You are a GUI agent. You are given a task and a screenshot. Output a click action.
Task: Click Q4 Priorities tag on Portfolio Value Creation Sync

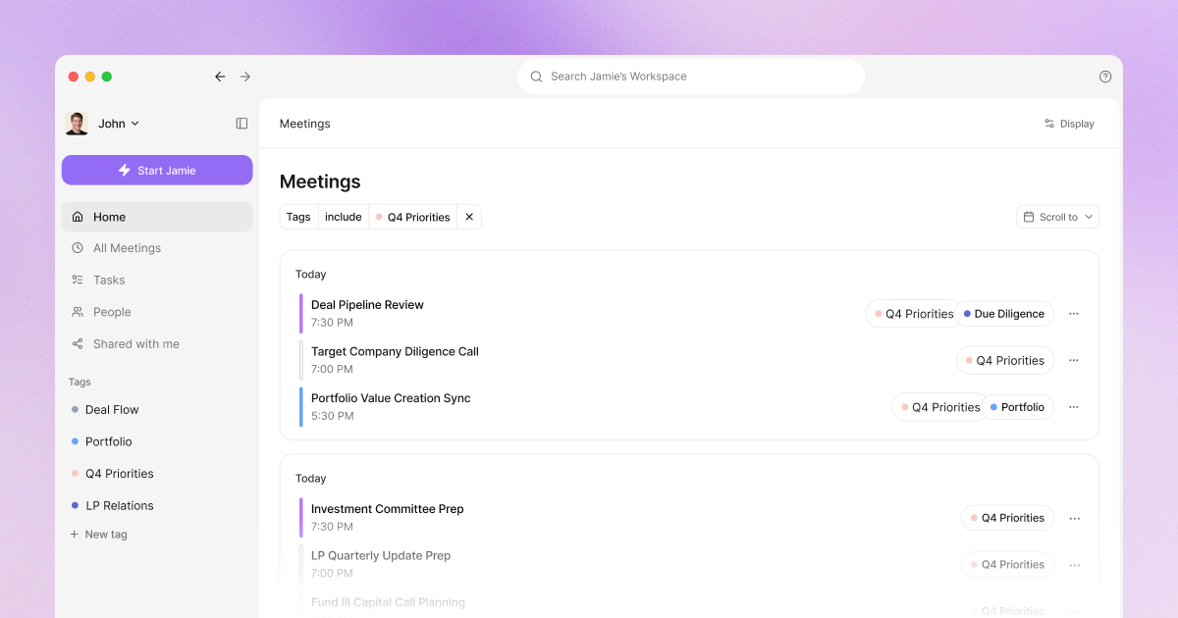[x=939, y=407]
